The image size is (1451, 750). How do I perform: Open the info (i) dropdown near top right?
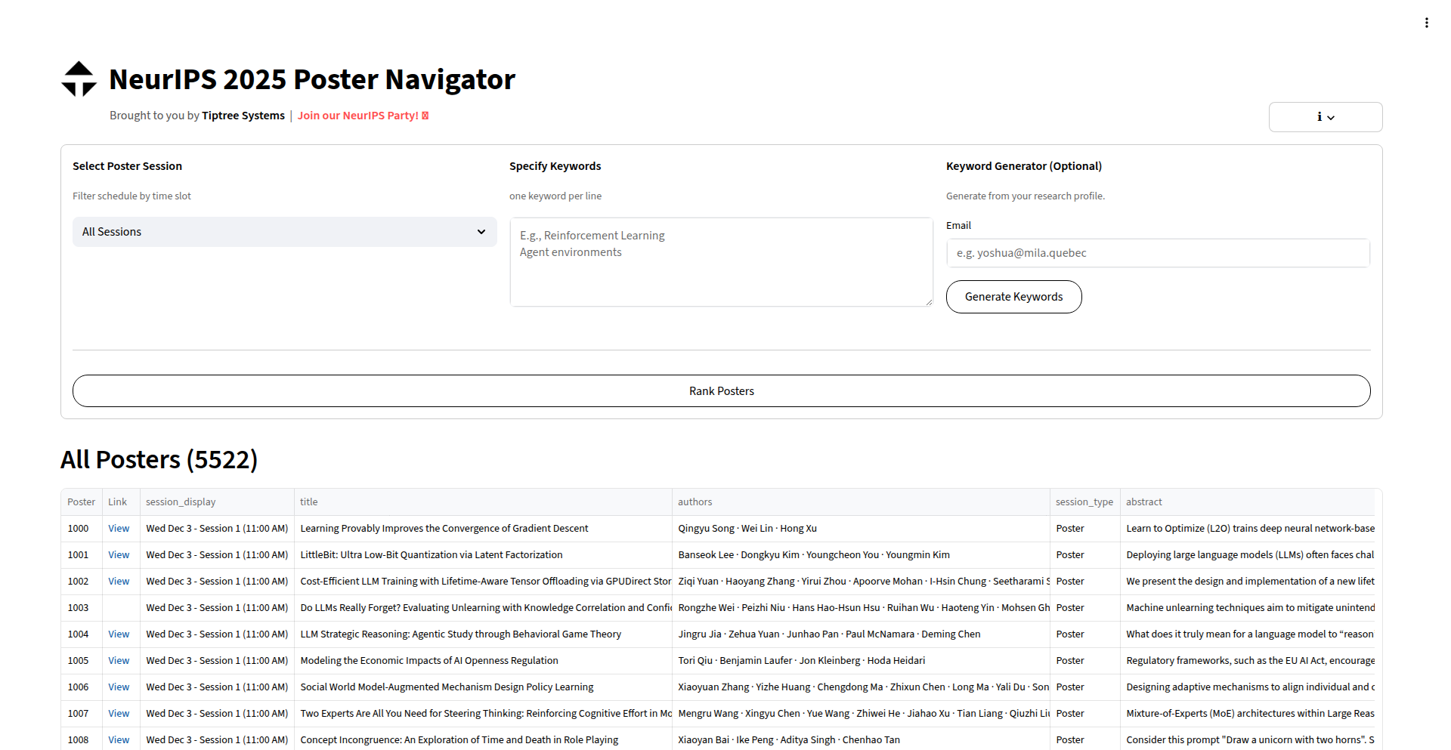1325,117
